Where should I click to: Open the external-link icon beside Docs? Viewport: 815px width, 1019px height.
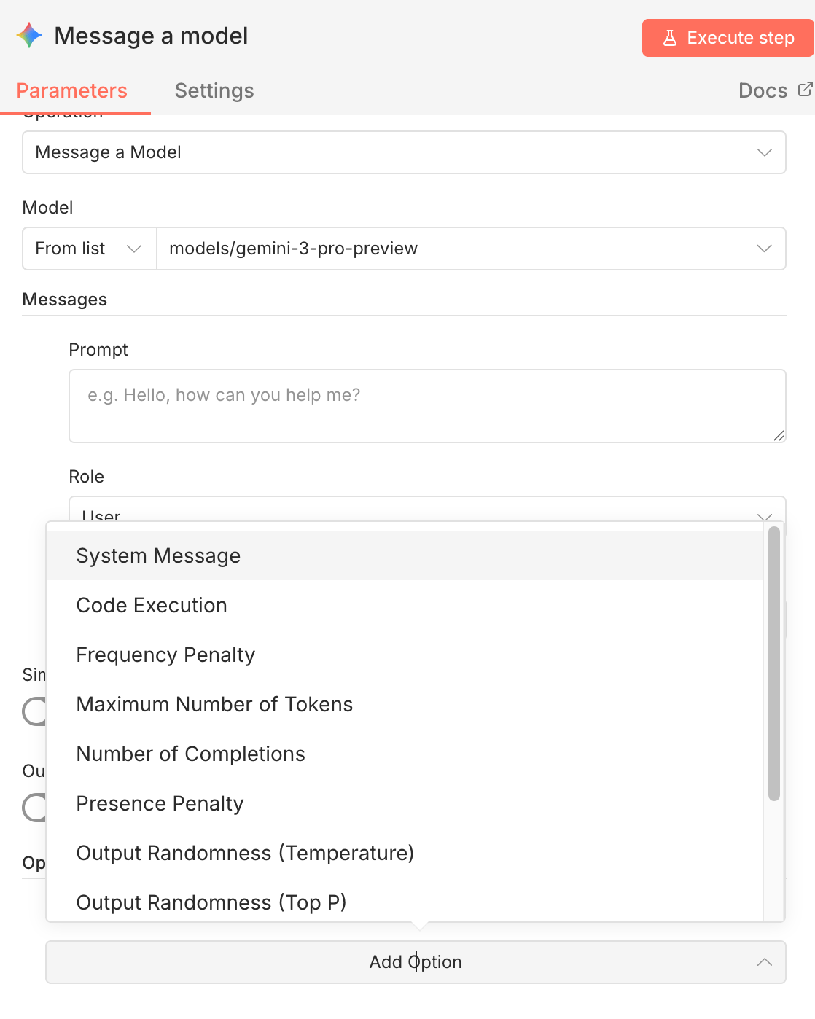(805, 89)
